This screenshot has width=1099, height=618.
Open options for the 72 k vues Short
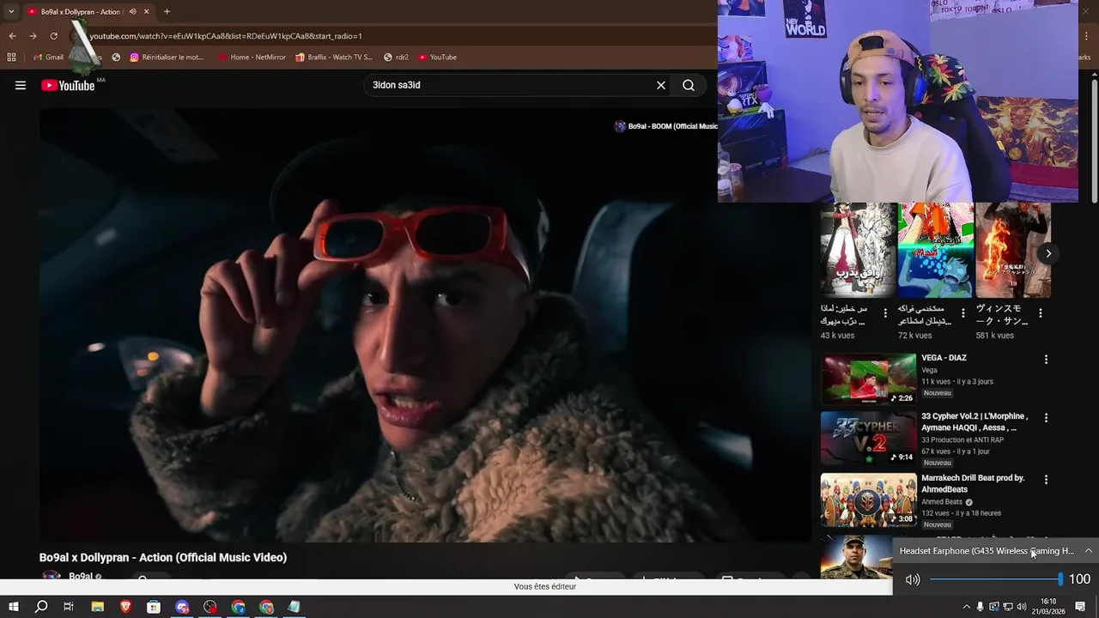click(x=962, y=313)
